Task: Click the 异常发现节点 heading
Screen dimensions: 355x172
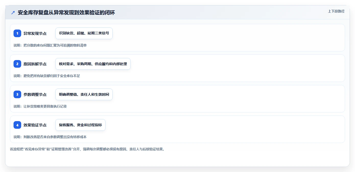Action: (x=35, y=33)
